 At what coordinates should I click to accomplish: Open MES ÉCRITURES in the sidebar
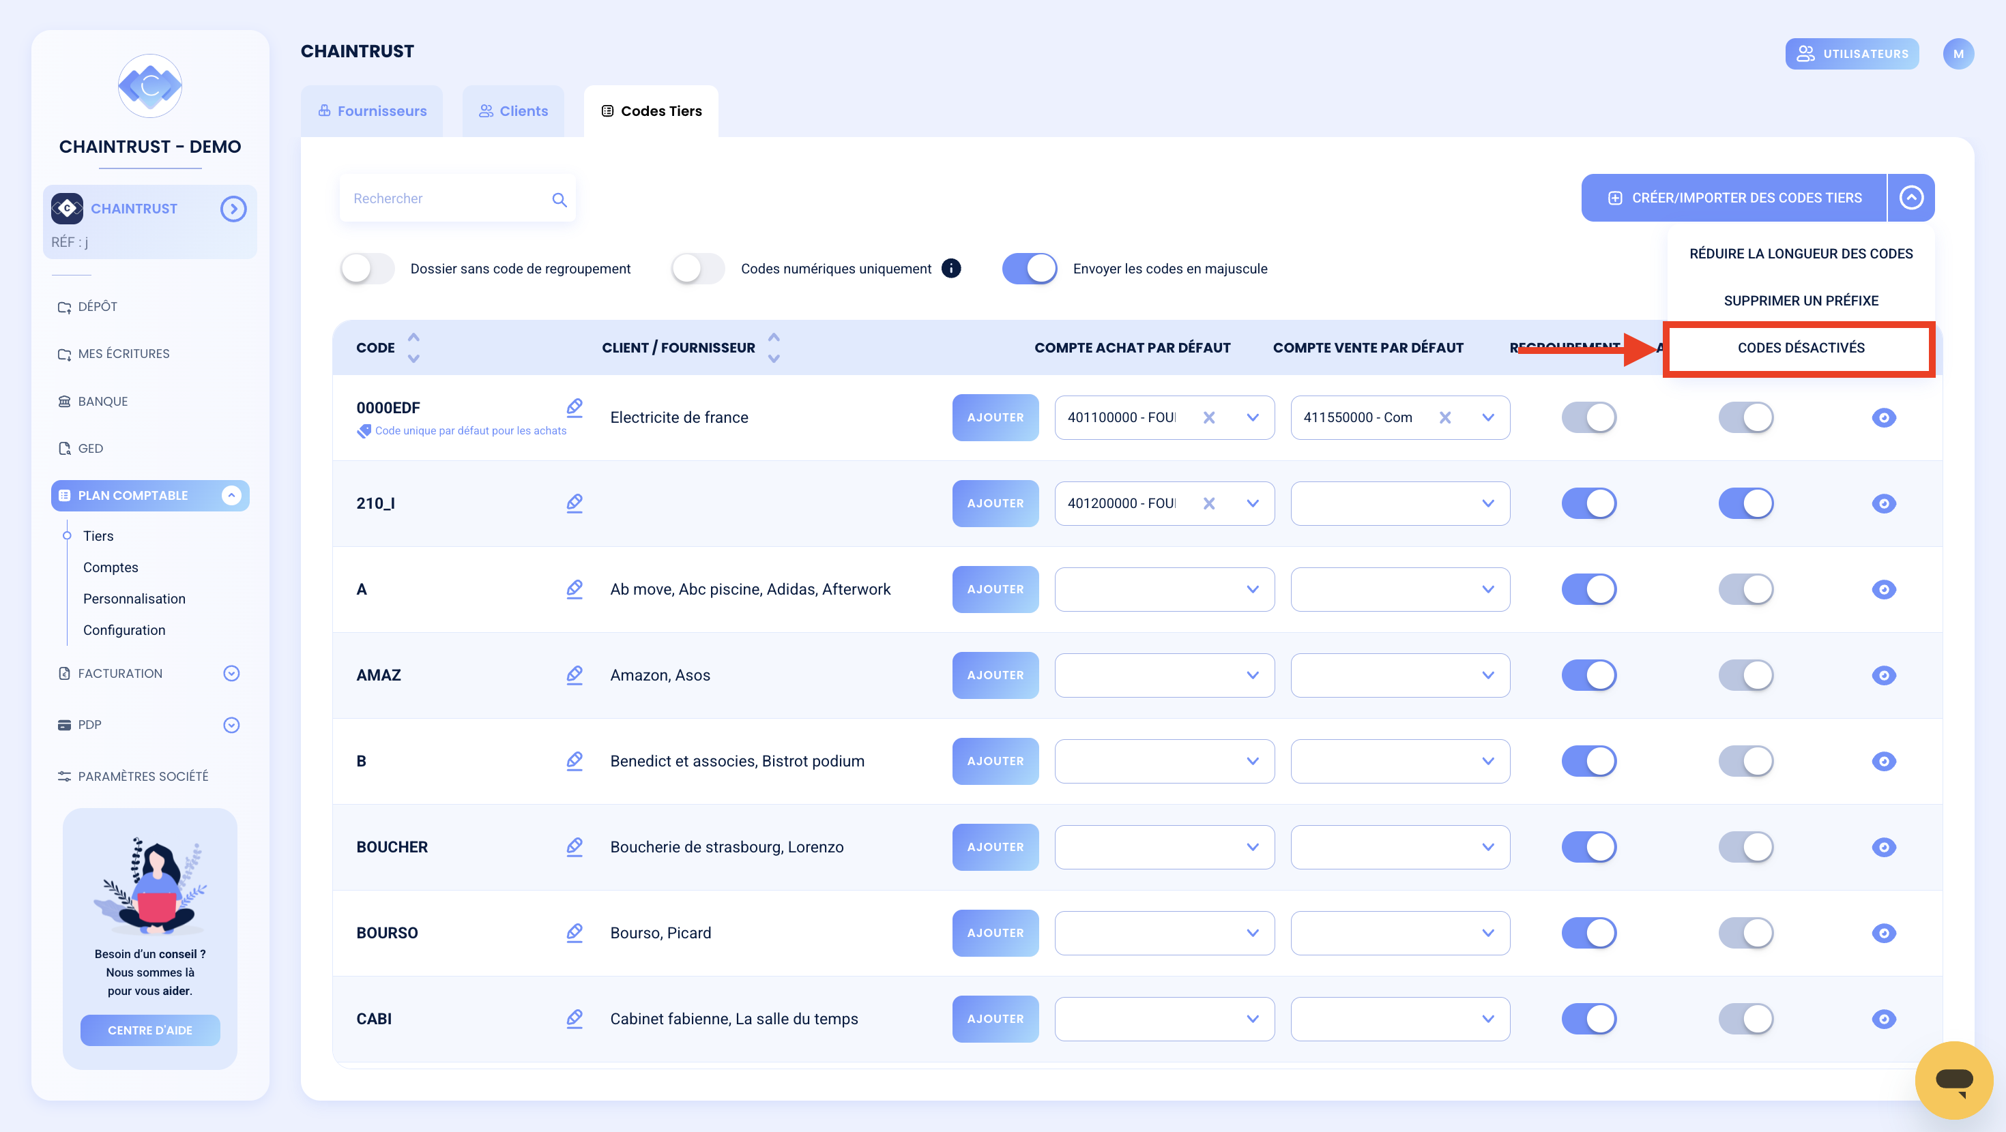tap(113, 353)
